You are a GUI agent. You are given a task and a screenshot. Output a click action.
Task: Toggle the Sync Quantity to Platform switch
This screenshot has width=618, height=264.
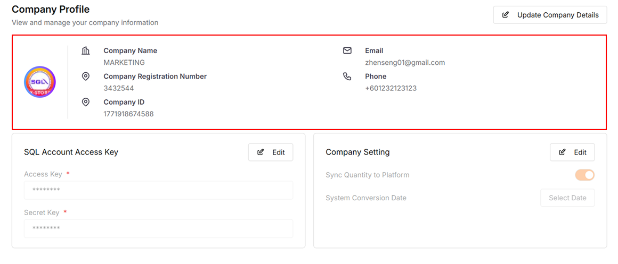tap(585, 175)
